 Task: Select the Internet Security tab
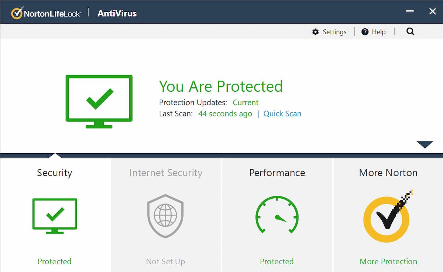[166, 173]
